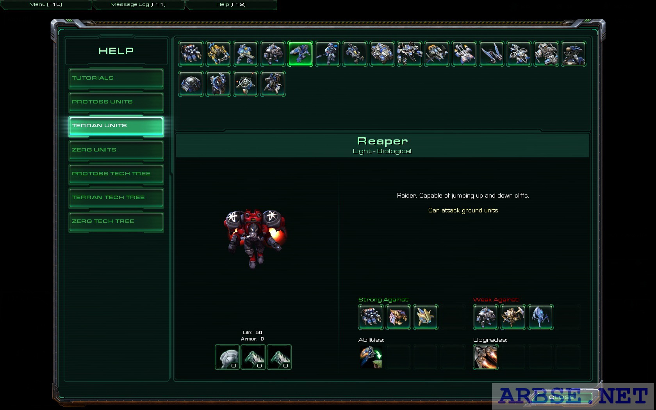Image resolution: width=656 pixels, height=410 pixels.
Task: Open the Battlecruiser unit entry
Action: click(x=546, y=53)
